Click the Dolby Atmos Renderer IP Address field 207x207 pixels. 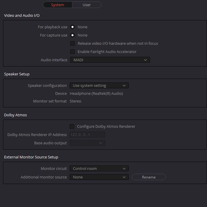click(x=87, y=135)
